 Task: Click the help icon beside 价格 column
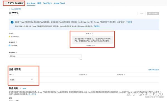coord(13,74)
